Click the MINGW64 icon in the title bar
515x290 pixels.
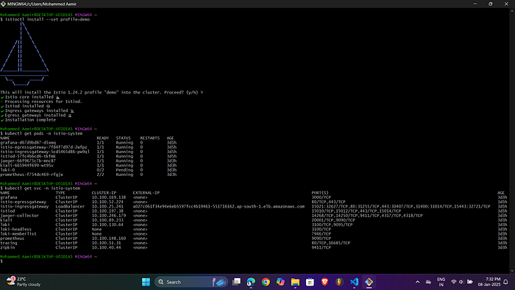point(3,4)
